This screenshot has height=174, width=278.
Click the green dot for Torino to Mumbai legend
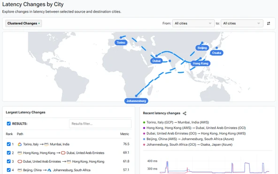click(x=144, y=122)
